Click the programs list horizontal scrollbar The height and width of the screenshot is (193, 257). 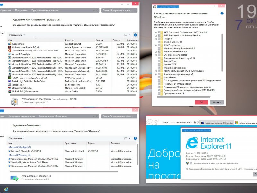click(x=73, y=95)
